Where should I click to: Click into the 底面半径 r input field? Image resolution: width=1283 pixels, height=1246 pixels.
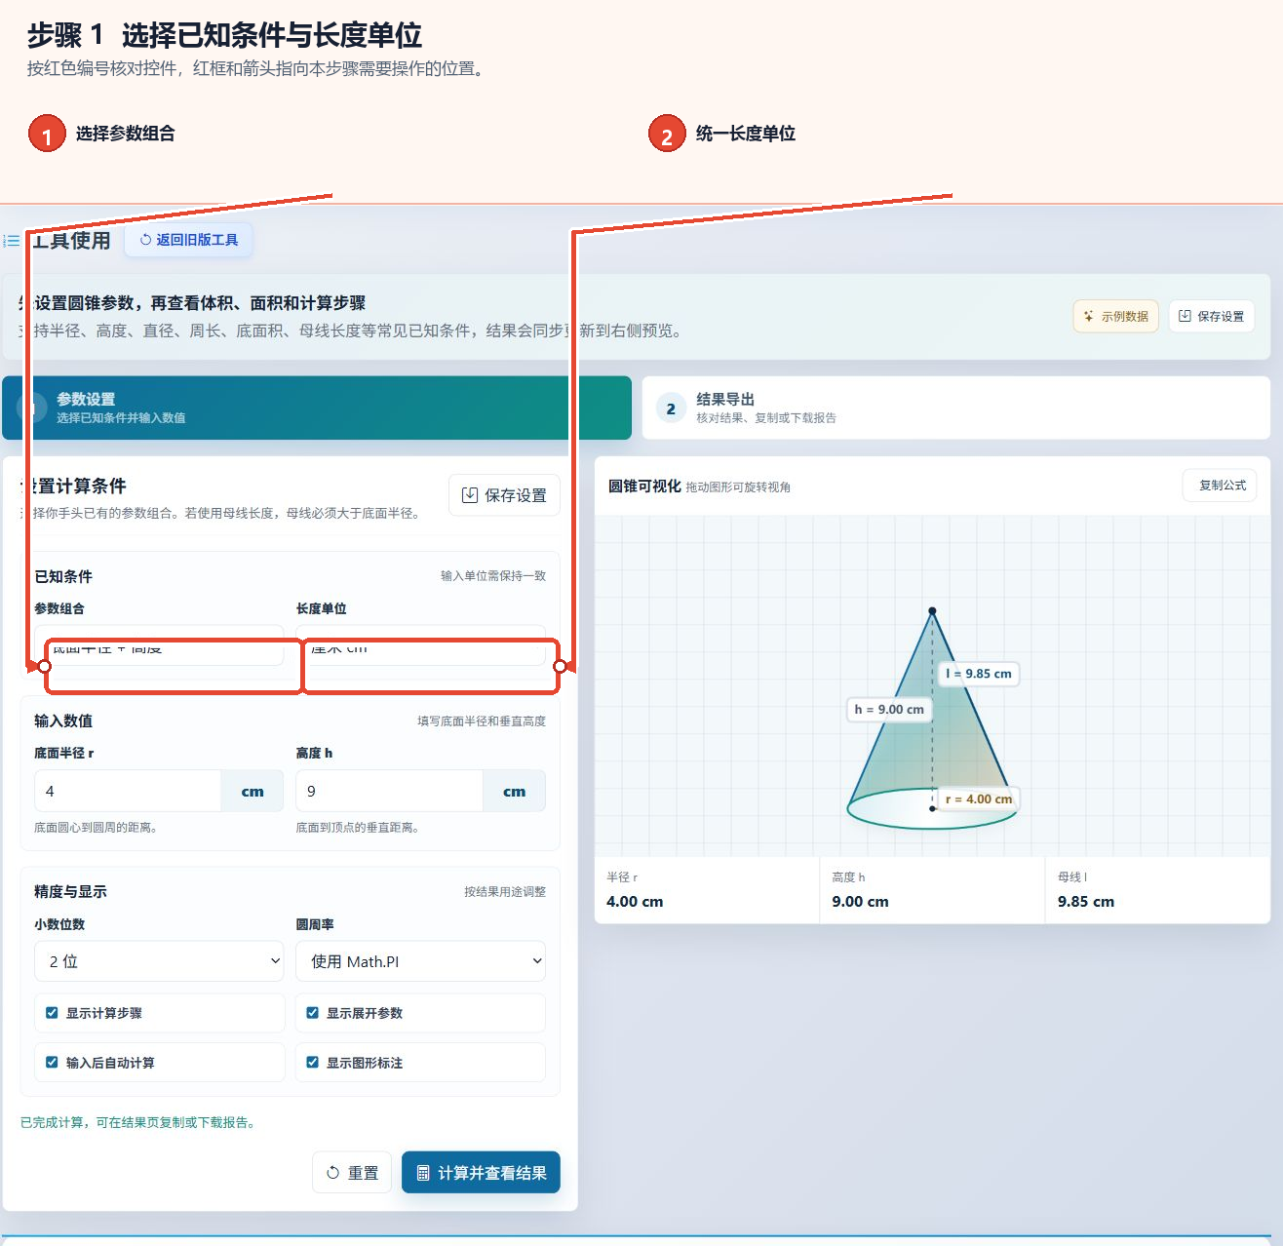pyautogui.click(x=128, y=791)
